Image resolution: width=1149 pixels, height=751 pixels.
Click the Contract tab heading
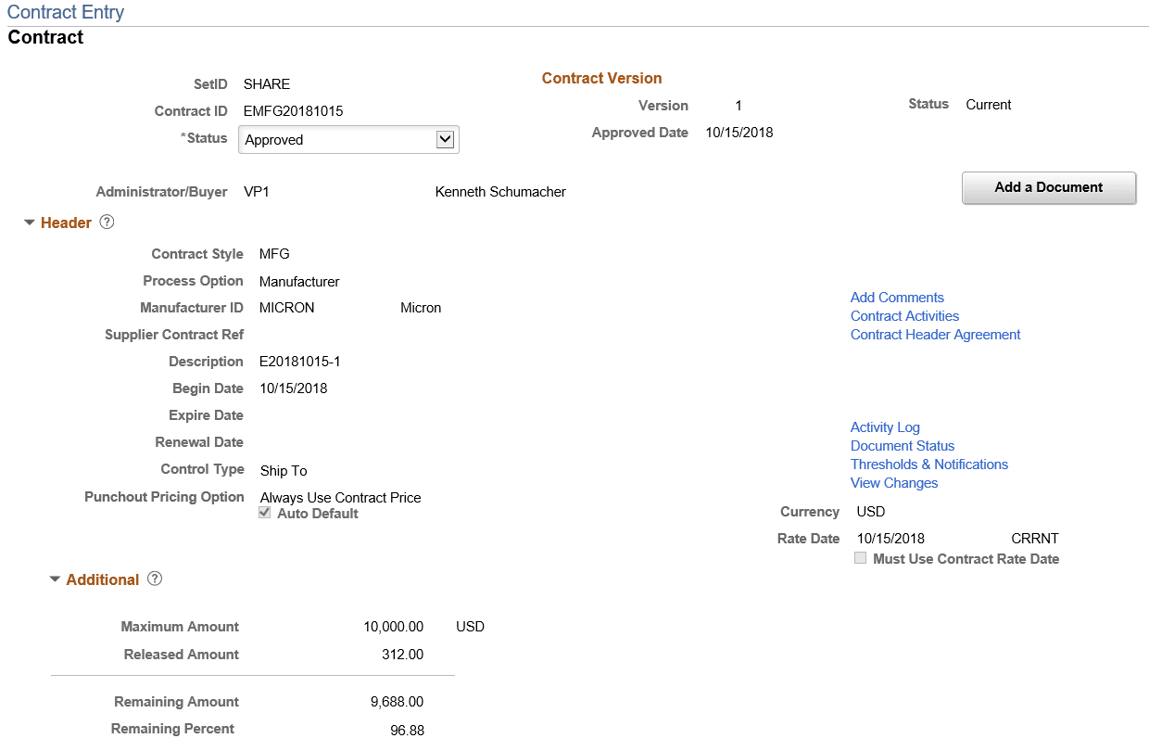click(44, 37)
